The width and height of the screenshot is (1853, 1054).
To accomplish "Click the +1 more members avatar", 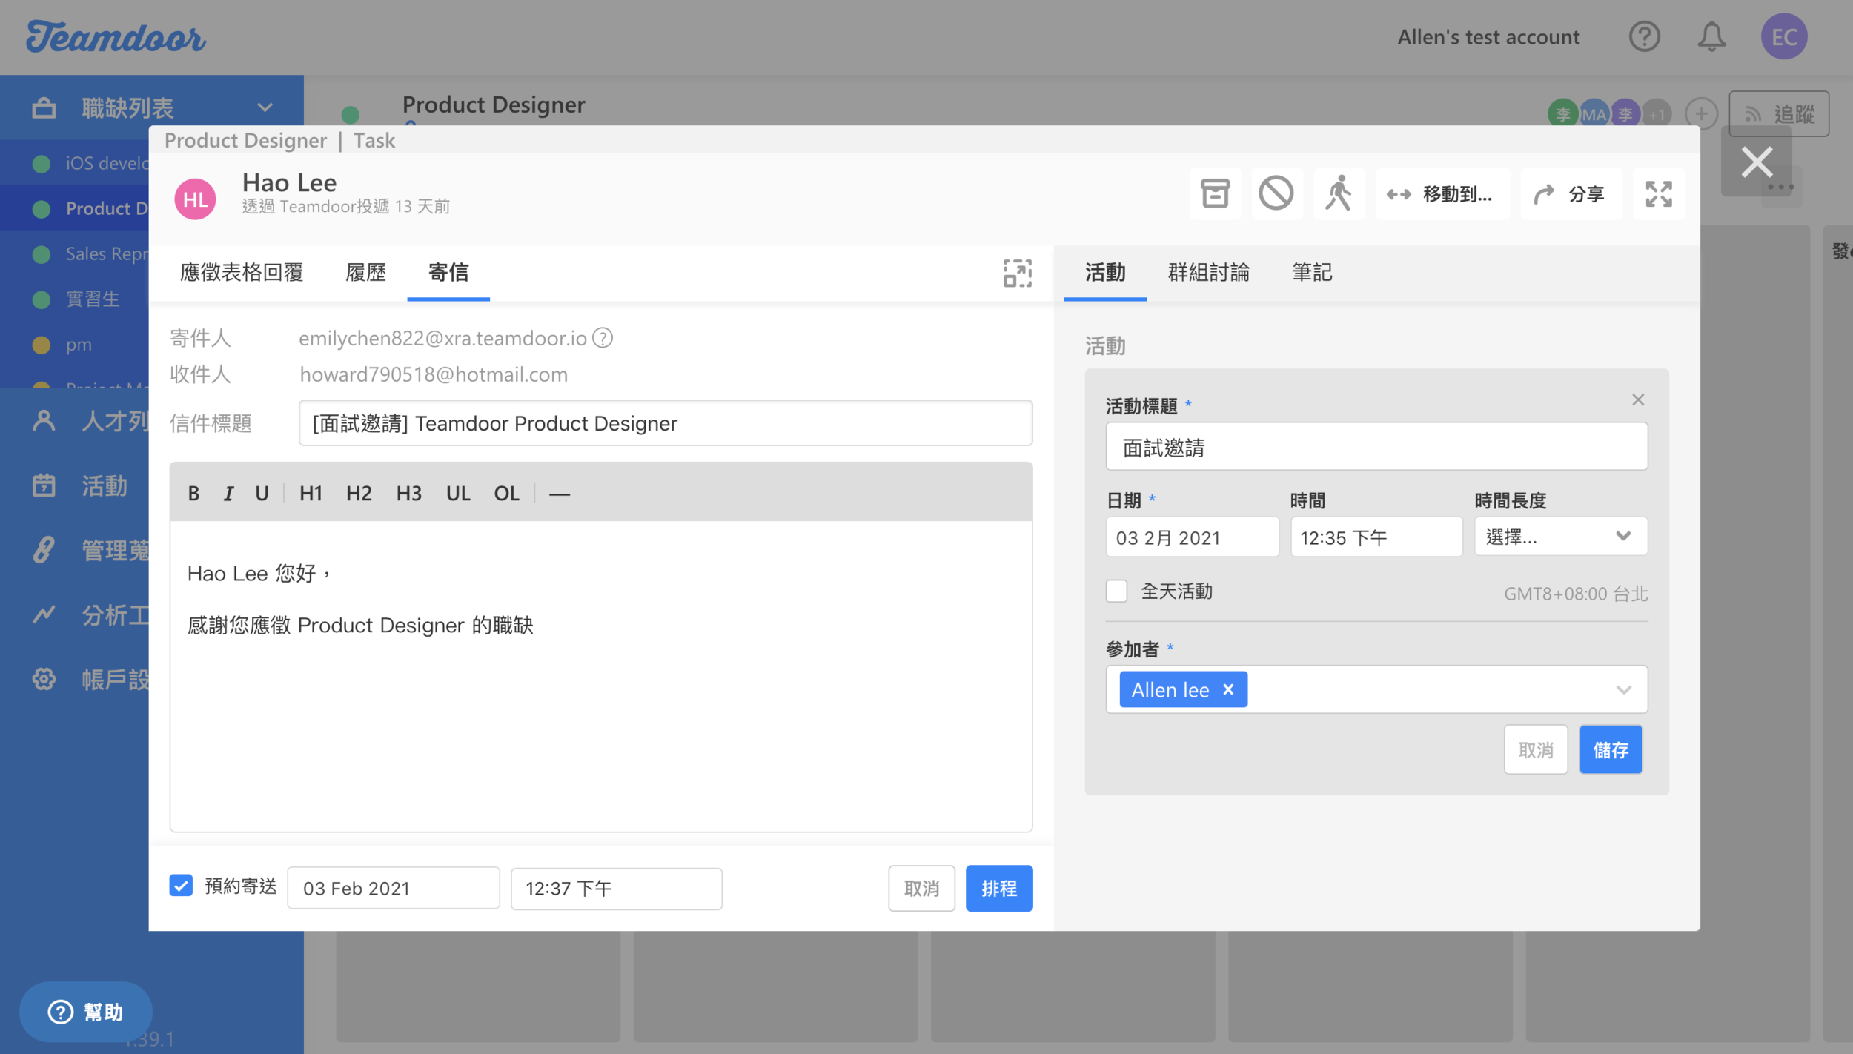I will [x=1657, y=113].
